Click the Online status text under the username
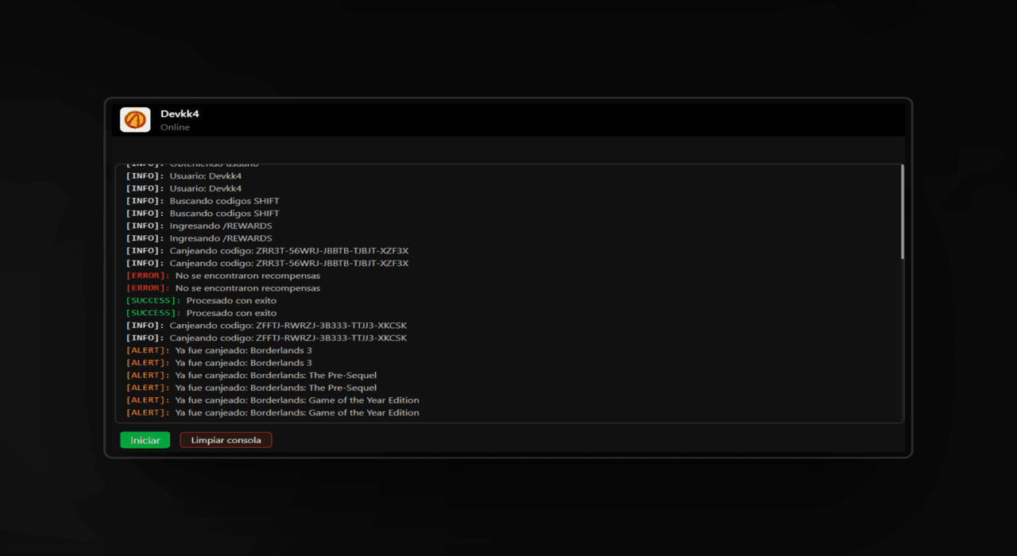The height and width of the screenshot is (556, 1017). click(175, 127)
